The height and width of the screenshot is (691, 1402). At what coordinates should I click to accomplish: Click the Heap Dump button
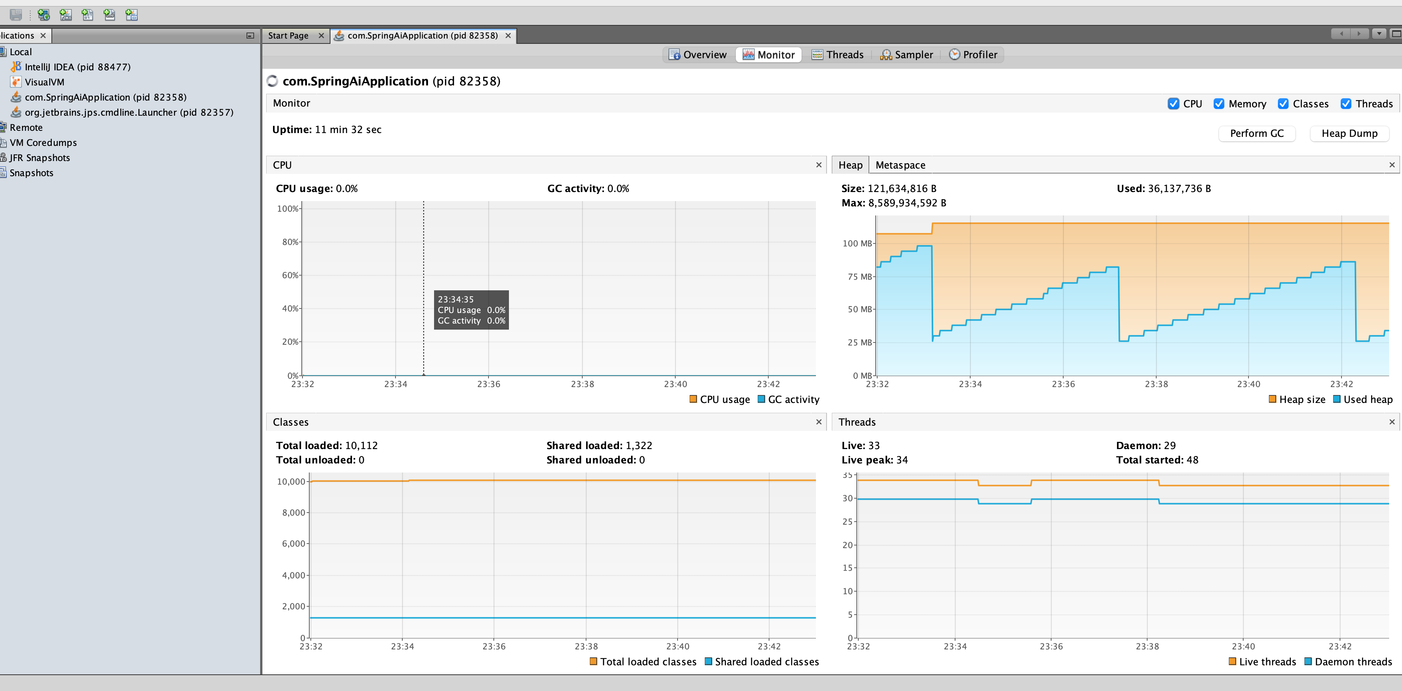pos(1349,133)
